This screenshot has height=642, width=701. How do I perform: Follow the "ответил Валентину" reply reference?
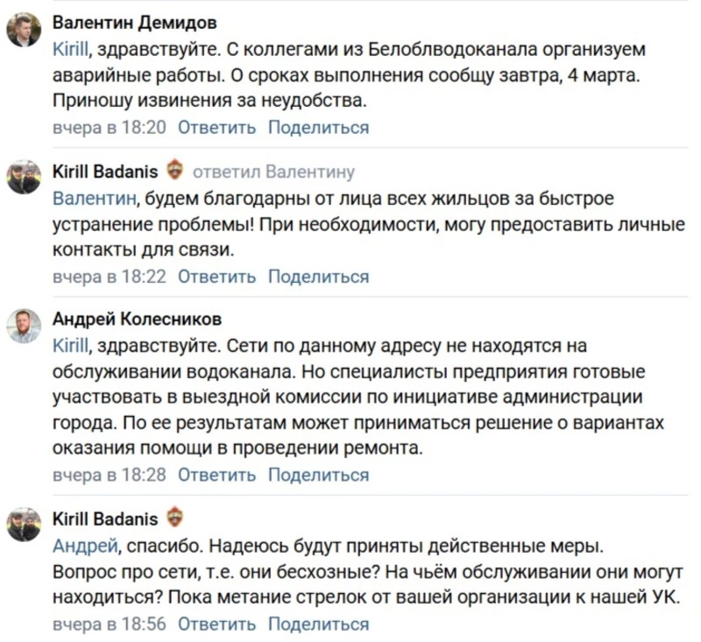[x=273, y=172]
